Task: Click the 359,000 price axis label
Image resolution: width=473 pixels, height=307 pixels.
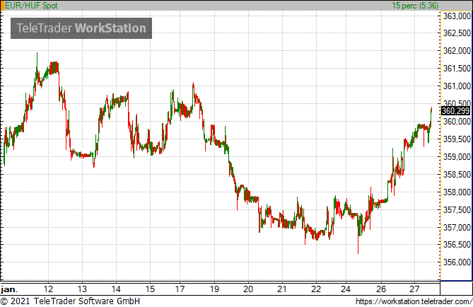Action: (457, 156)
